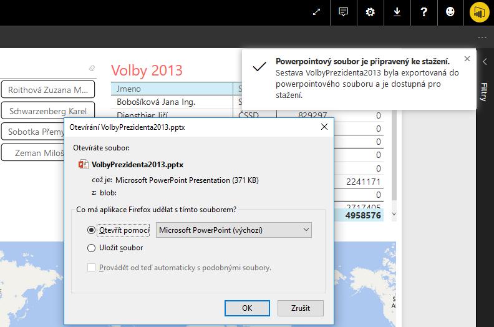The height and width of the screenshot is (327, 494).
Task: Cancel with the Zrušit button
Action: (x=300, y=308)
